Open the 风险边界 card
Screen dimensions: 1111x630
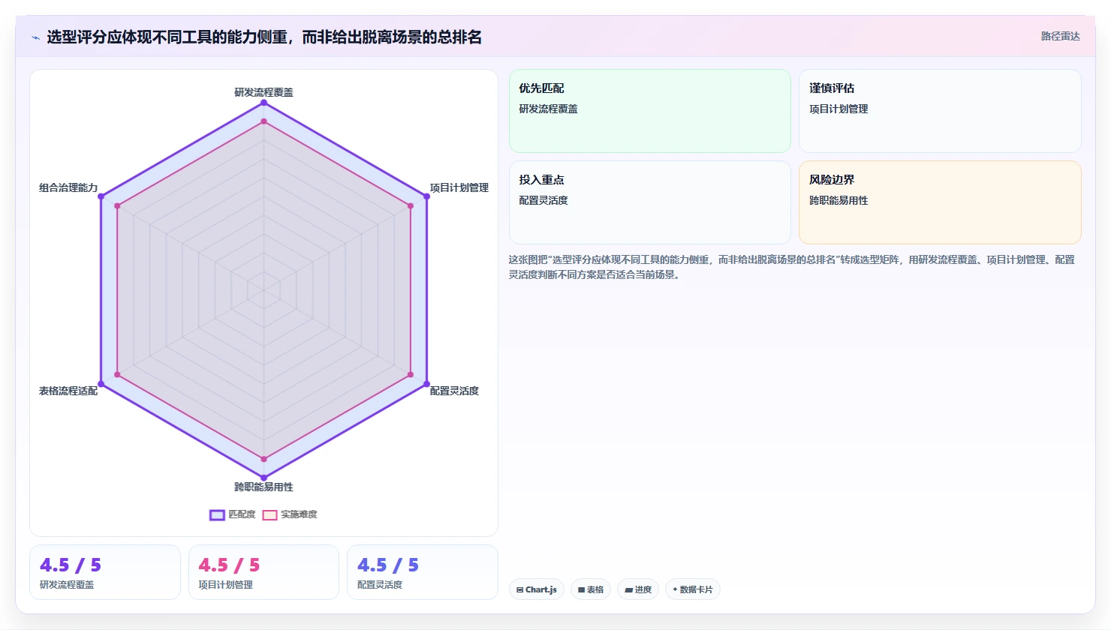[x=940, y=202]
